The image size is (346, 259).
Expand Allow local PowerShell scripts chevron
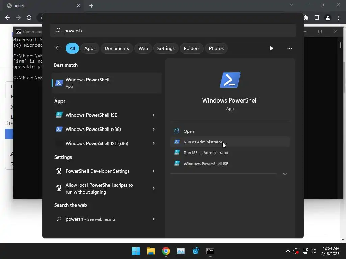(153, 188)
